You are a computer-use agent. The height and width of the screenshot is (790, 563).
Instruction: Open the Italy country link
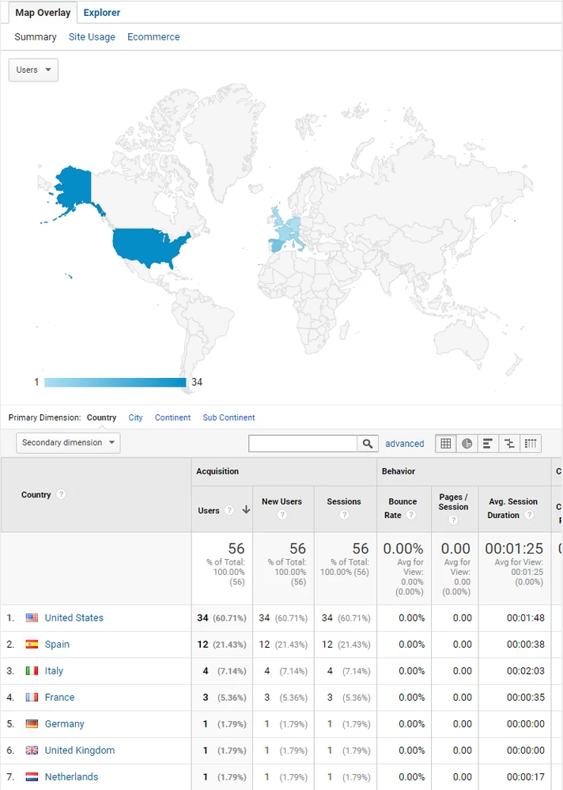[54, 671]
